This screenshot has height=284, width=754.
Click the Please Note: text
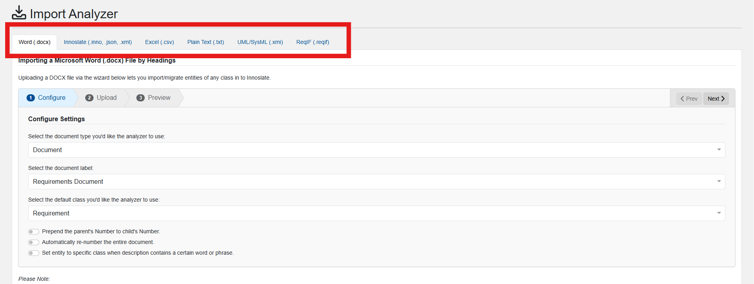coord(34,279)
